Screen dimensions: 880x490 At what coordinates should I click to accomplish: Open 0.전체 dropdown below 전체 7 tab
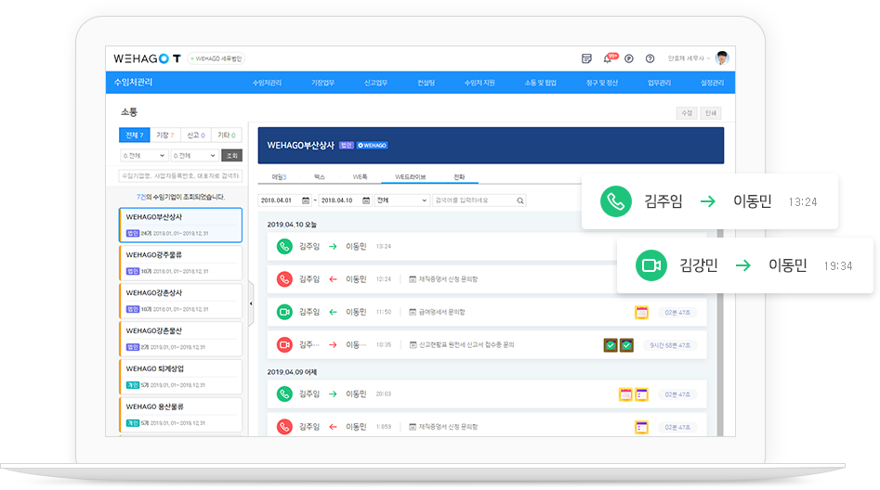(x=144, y=155)
